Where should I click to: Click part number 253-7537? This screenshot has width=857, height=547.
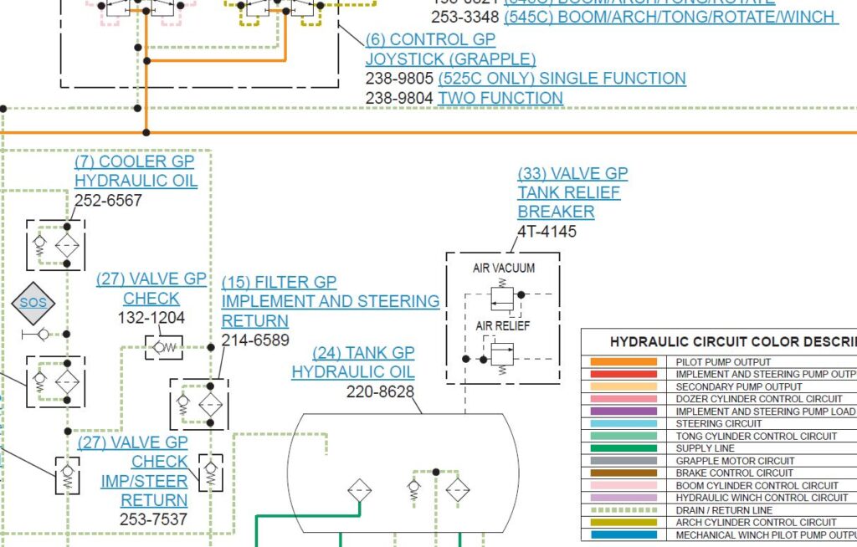point(154,519)
